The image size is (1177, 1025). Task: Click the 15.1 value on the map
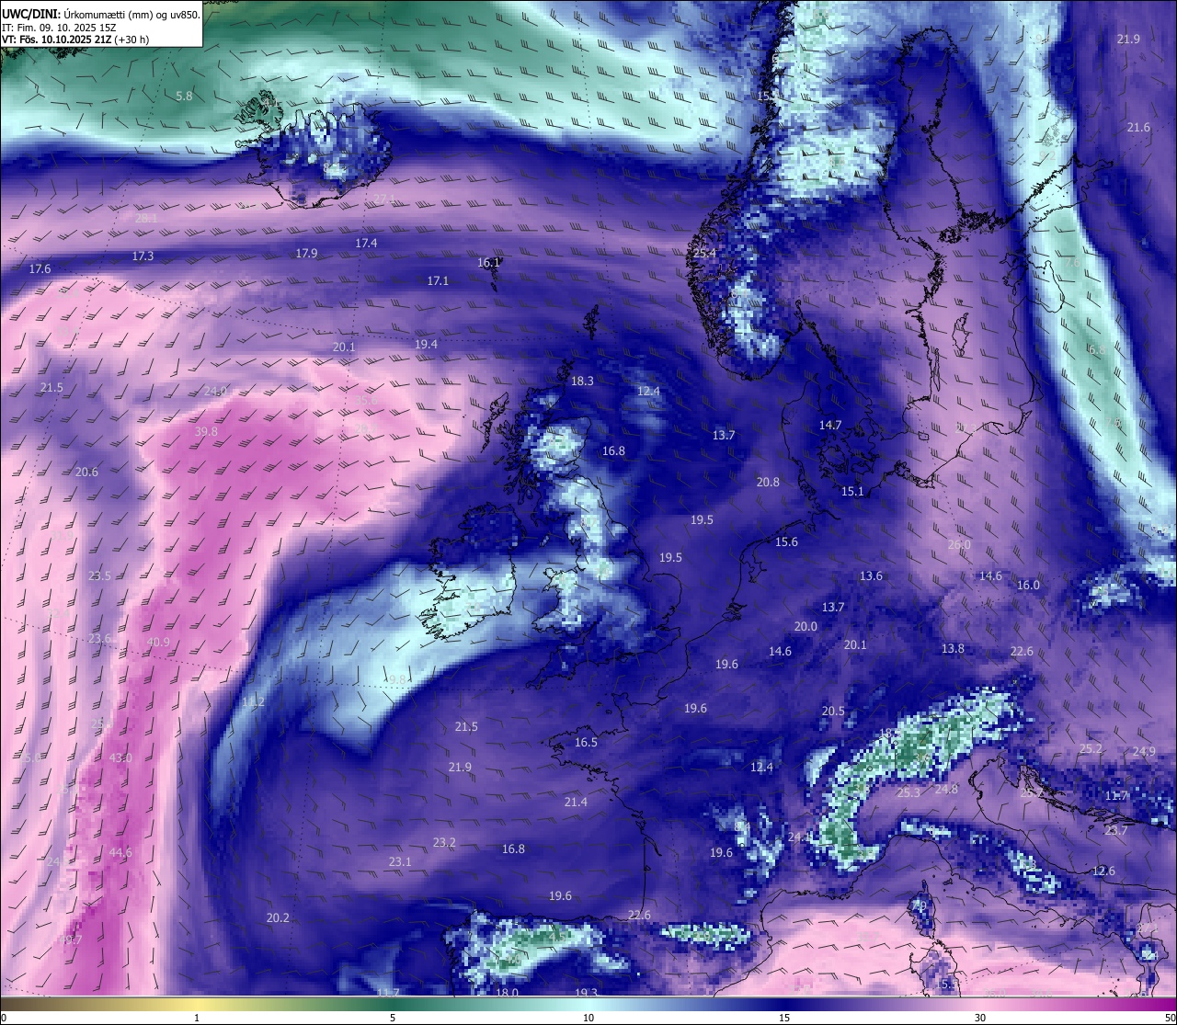[852, 491]
